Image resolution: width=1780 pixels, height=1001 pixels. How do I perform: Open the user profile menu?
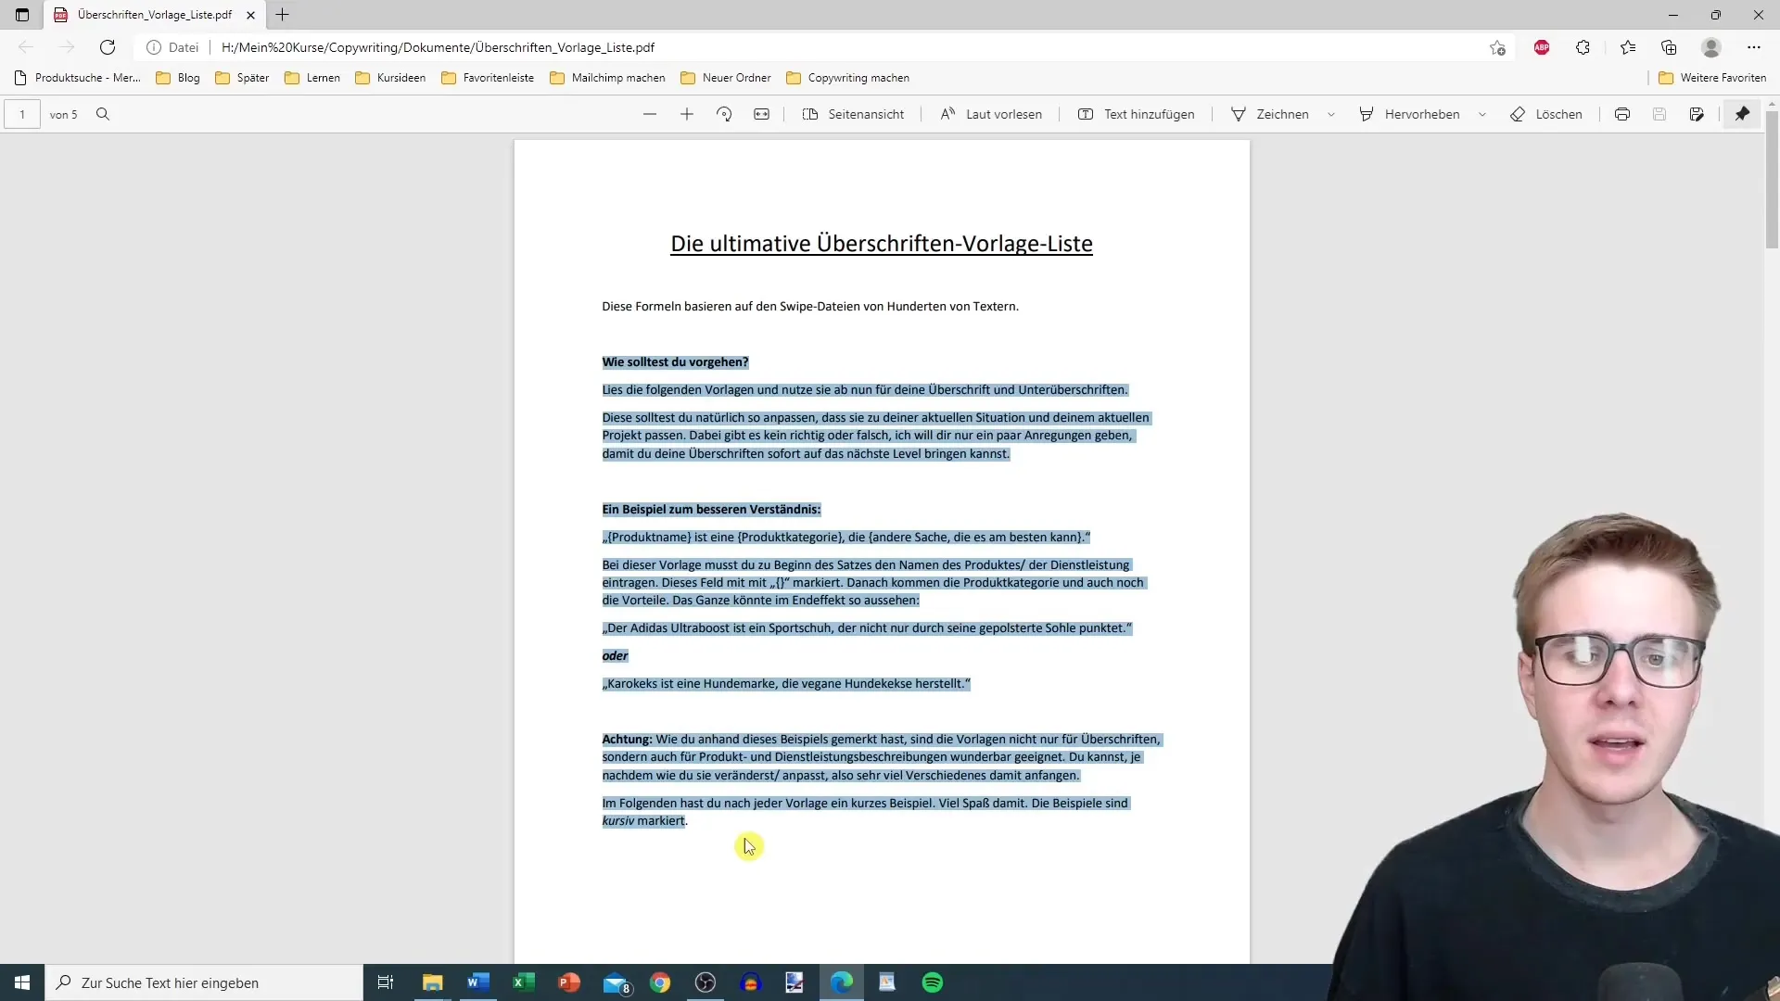[1711, 47]
